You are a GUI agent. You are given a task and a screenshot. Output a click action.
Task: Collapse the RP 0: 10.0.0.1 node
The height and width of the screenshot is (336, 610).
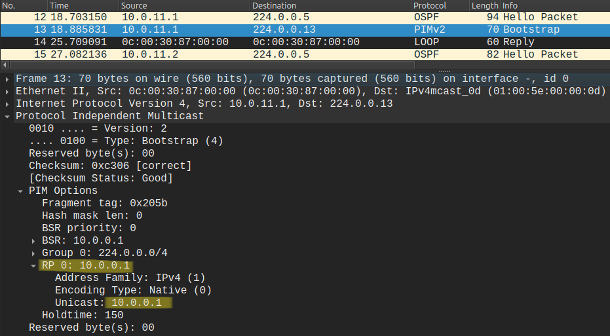click(x=33, y=266)
